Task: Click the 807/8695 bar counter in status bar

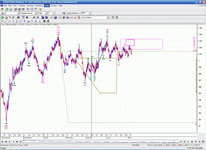Action: pos(136,145)
